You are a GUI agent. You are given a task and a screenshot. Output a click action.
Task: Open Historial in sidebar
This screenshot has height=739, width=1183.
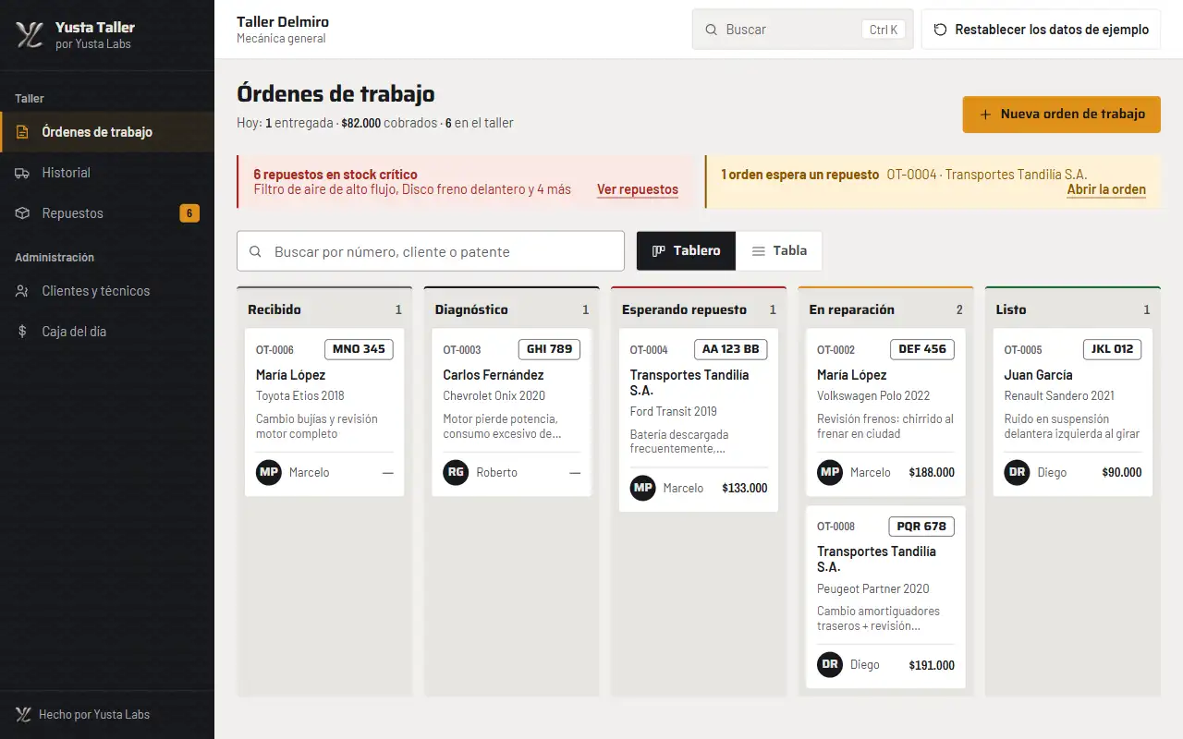[x=107, y=173]
